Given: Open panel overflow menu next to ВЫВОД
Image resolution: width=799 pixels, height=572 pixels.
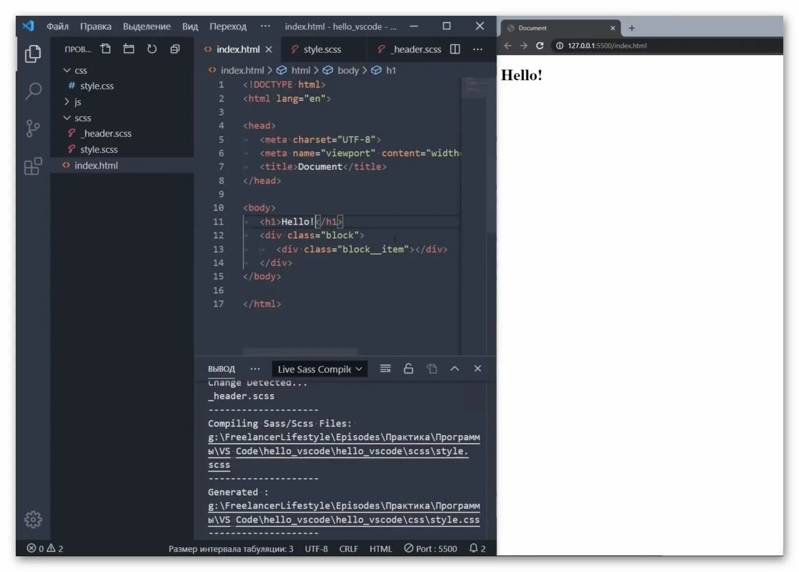Looking at the screenshot, I should tap(255, 369).
